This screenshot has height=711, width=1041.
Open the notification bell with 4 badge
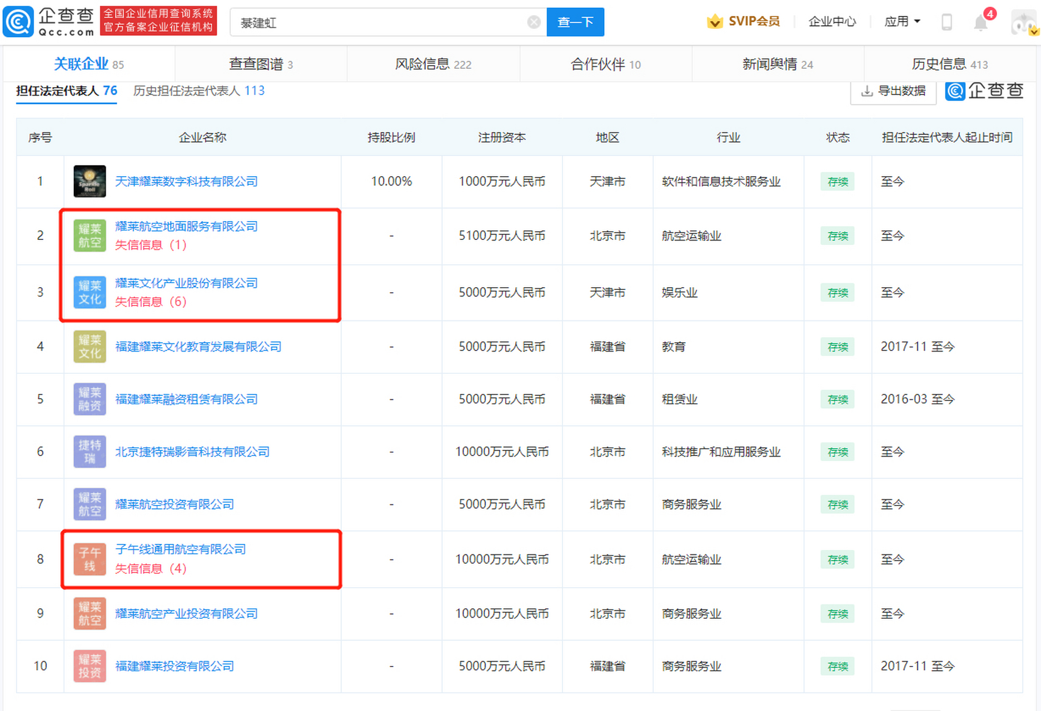(x=981, y=23)
